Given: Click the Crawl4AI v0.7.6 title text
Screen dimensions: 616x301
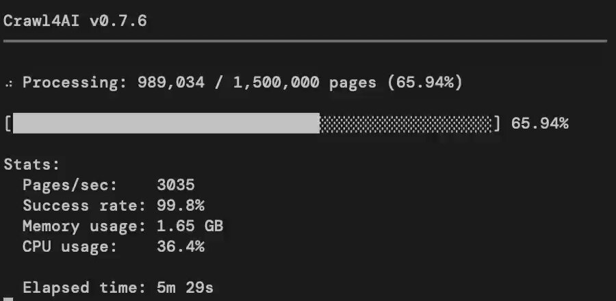Looking at the screenshot, I should 75,21.
